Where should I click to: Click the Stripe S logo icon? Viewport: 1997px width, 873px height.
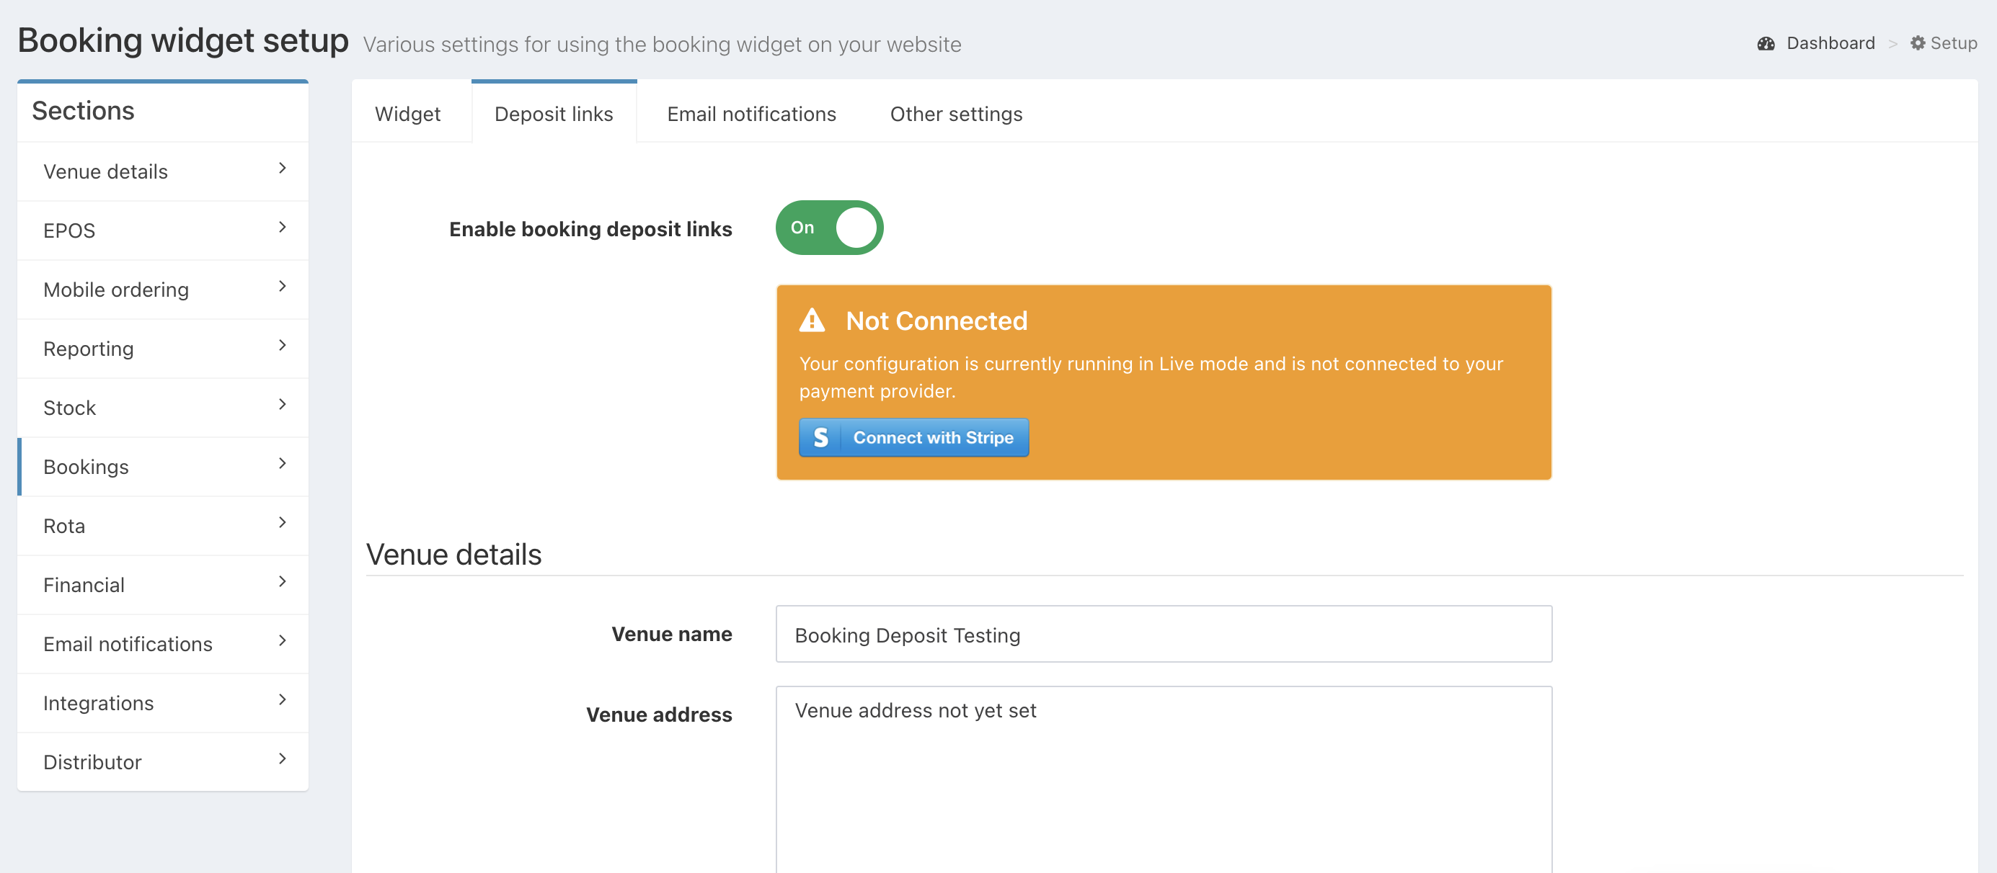click(x=820, y=438)
